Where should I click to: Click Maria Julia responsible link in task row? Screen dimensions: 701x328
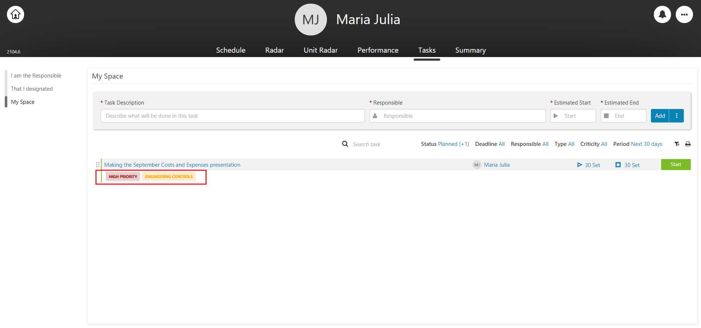click(497, 165)
